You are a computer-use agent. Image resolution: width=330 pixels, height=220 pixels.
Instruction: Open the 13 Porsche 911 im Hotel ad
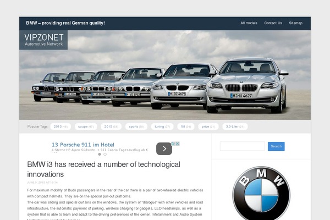[x=83, y=145]
